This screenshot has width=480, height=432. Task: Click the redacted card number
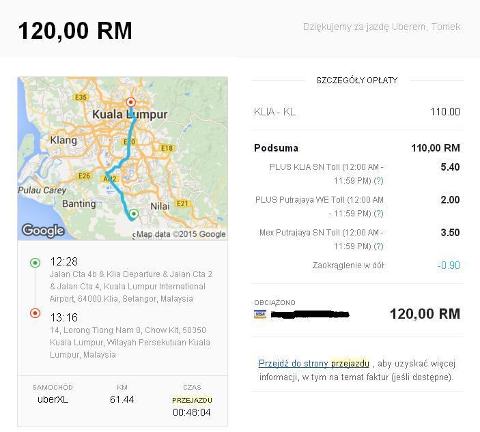tap(310, 314)
